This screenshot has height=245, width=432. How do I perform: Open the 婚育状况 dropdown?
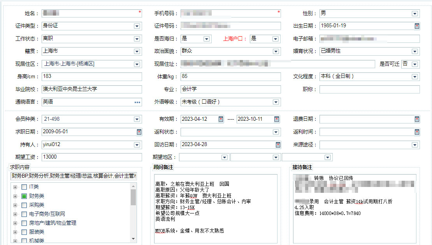coord(414,51)
